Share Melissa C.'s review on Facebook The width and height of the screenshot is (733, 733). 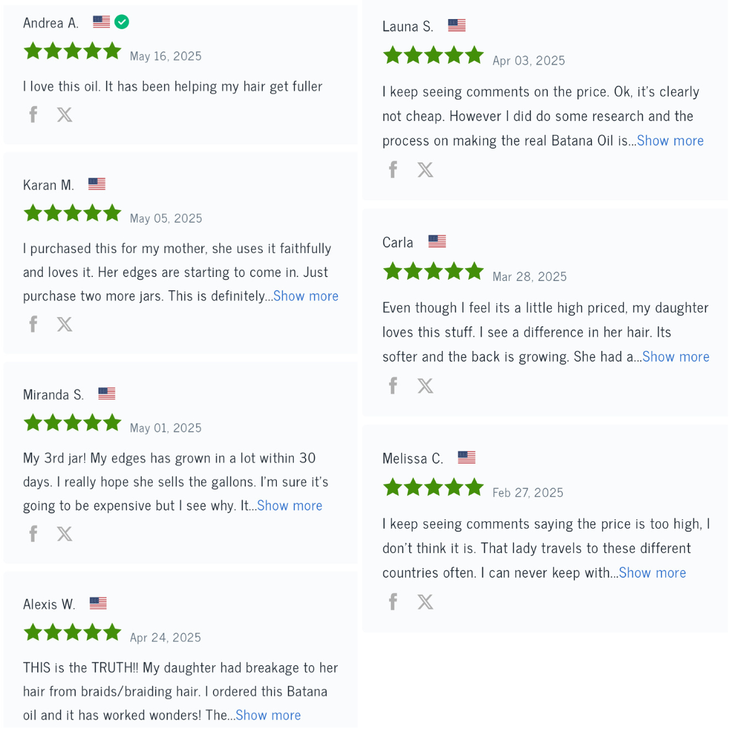click(392, 602)
